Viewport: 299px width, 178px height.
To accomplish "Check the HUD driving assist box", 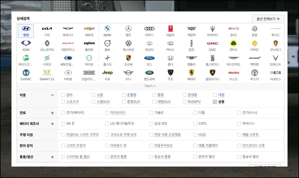I will tap(195, 135).
